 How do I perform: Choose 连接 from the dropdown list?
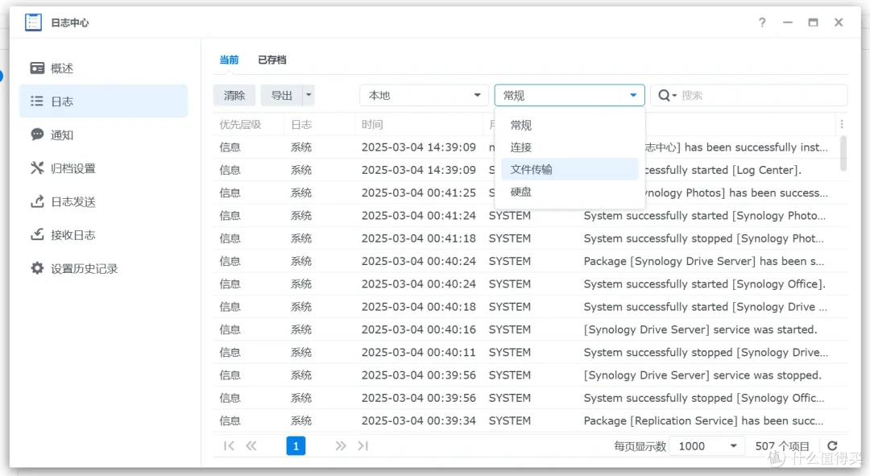[570, 147]
